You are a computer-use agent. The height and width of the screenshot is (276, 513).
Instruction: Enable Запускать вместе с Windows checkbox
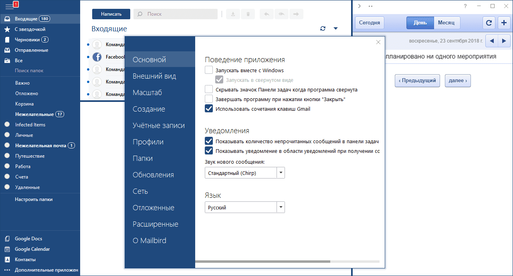coord(209,70)
